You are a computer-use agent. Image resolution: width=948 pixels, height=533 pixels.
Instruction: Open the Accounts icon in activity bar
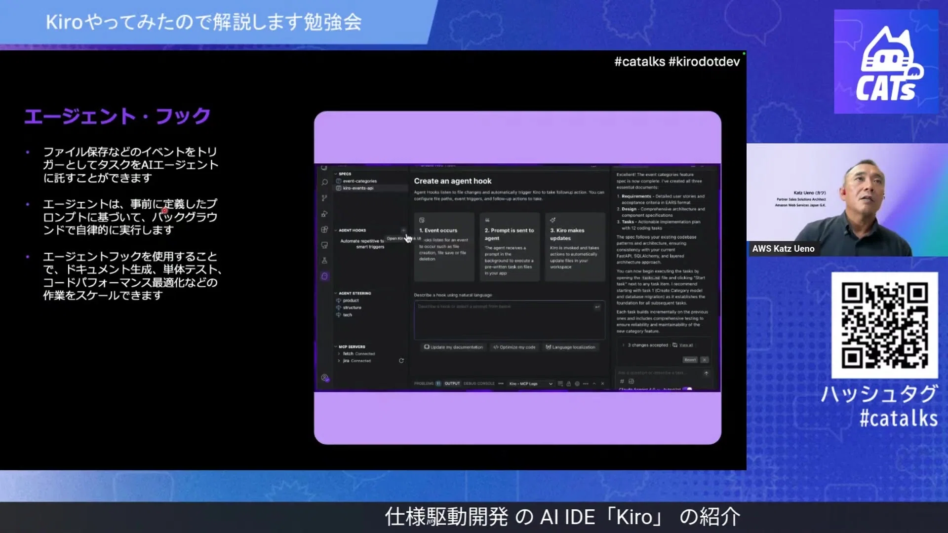click(x=324, y=378)
